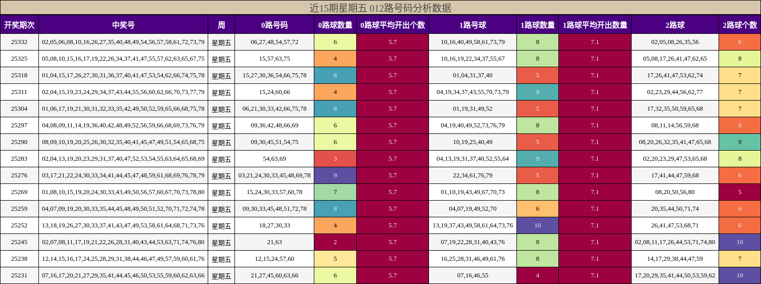This screenshot has width=761, height=284.
Task: Select draw period 25283
Action: [19, 159]
